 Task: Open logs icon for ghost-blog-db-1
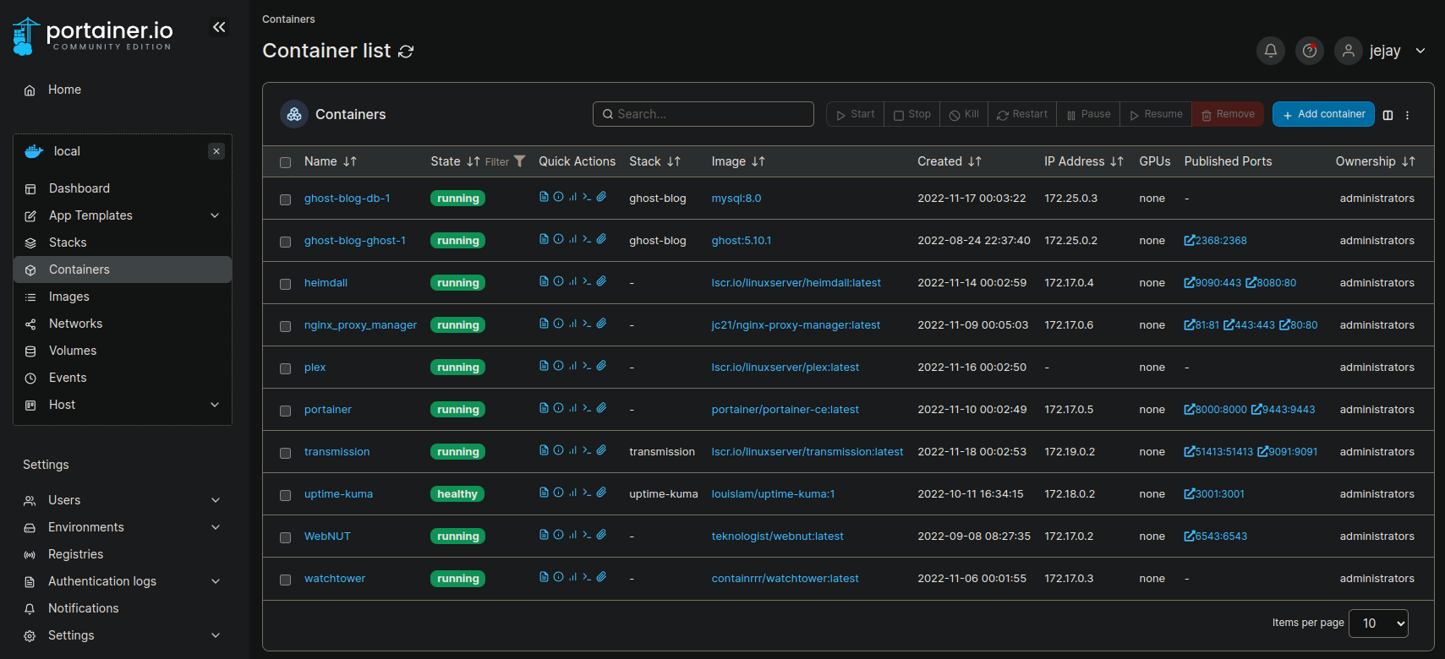tap(544, 197)
